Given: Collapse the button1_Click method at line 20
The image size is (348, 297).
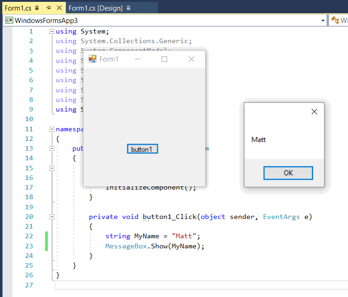Looking at the screenshot, I should [x=52, y=217].
